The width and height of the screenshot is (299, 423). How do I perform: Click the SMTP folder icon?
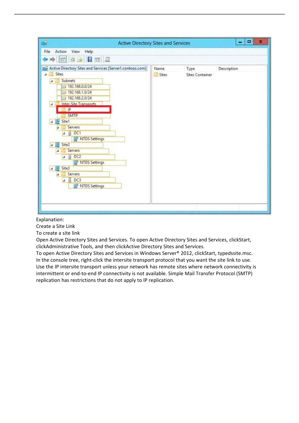(x=63, y=116)
